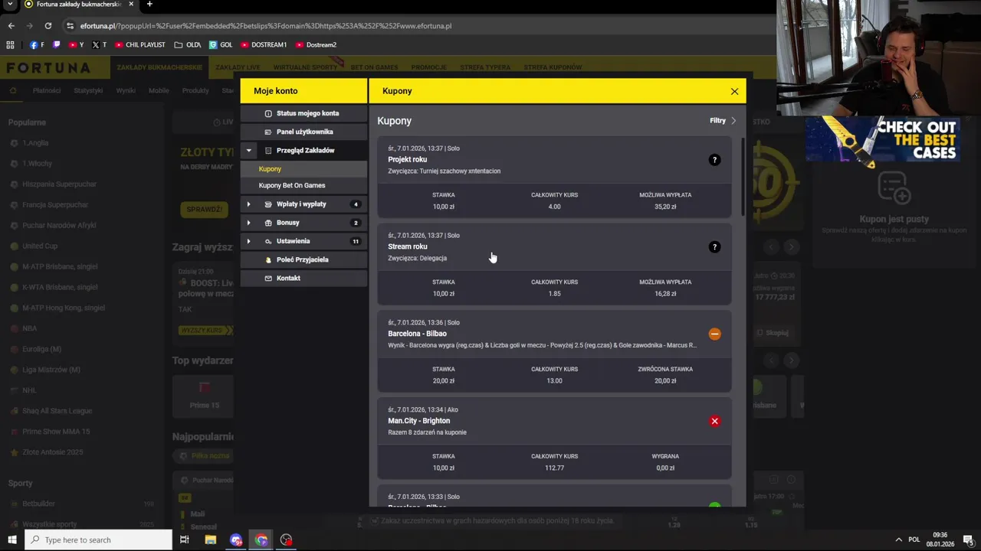Open the apps grid bookmark icon
This screenshot has width=981, height=551.
pyautogui.click(x=10, y=45)
